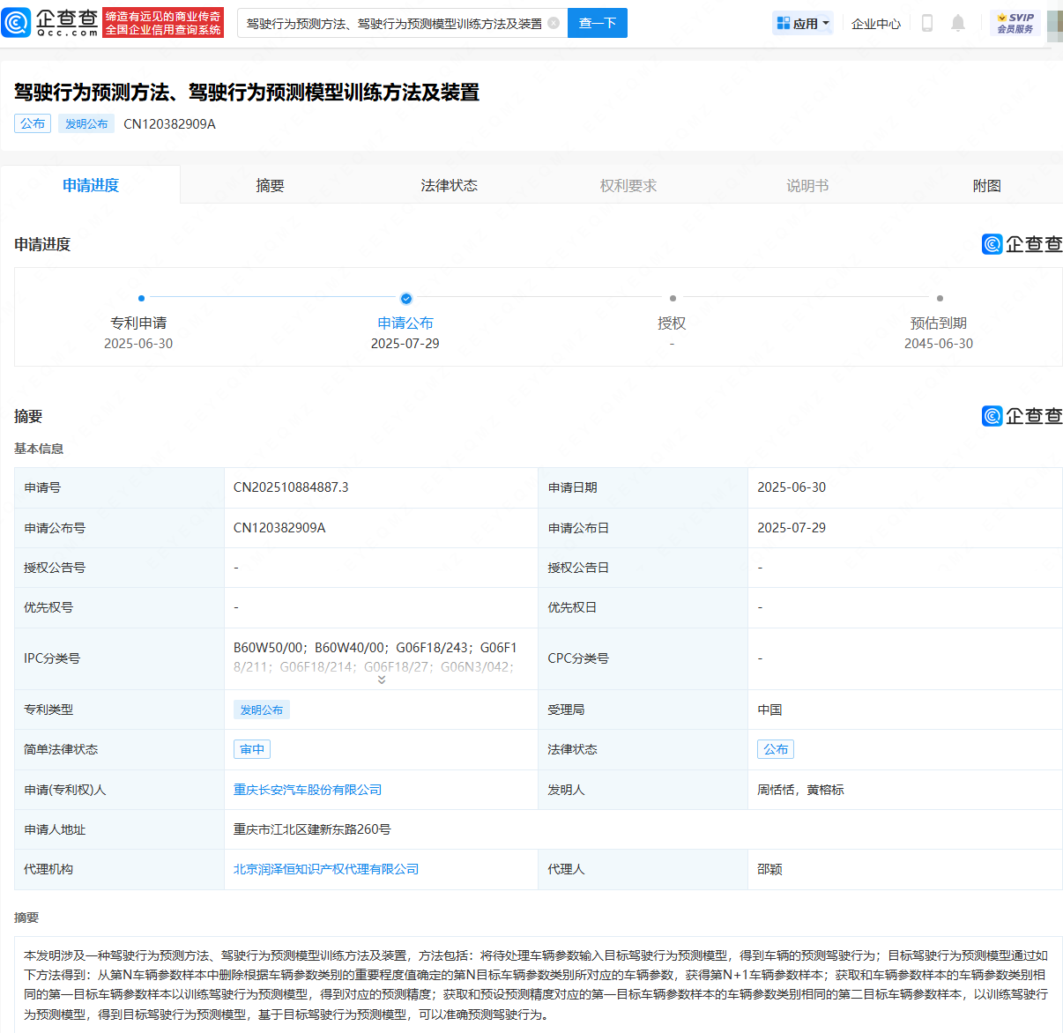This screenshot has width=1063, height=1033.
Task: Select estimated expiry date 2045-06-30
Action: tap(939, 344)
